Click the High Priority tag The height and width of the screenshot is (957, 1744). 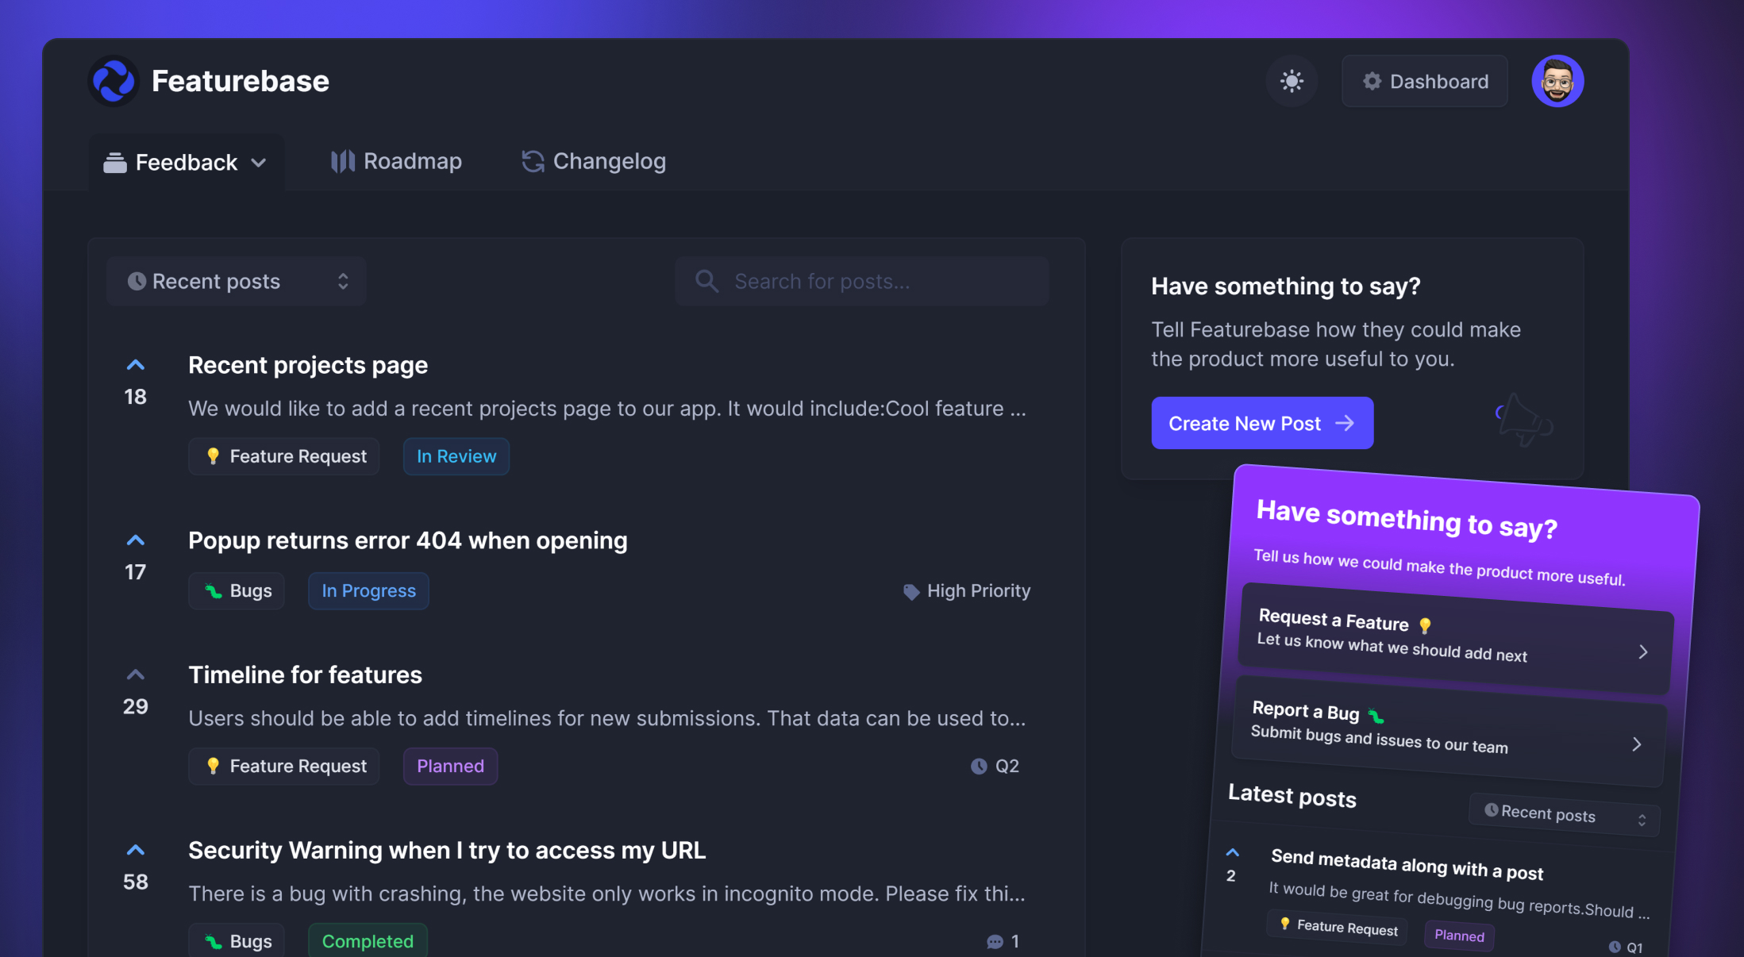click(x=966, y=590)
